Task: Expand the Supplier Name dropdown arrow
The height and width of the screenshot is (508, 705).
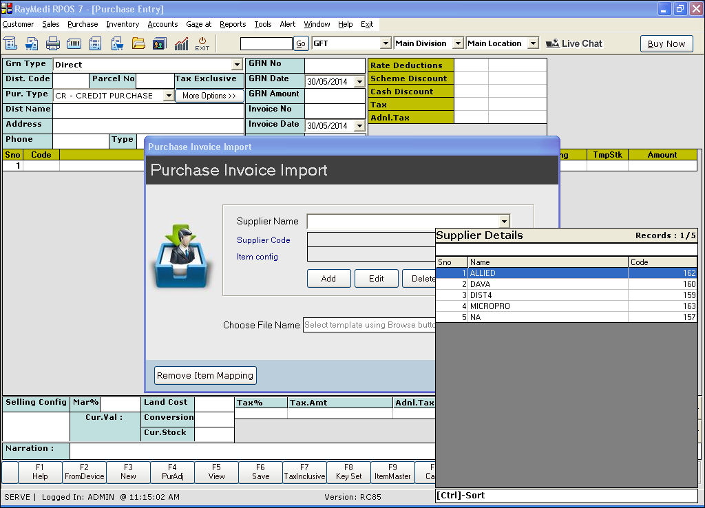Action: 504,221
